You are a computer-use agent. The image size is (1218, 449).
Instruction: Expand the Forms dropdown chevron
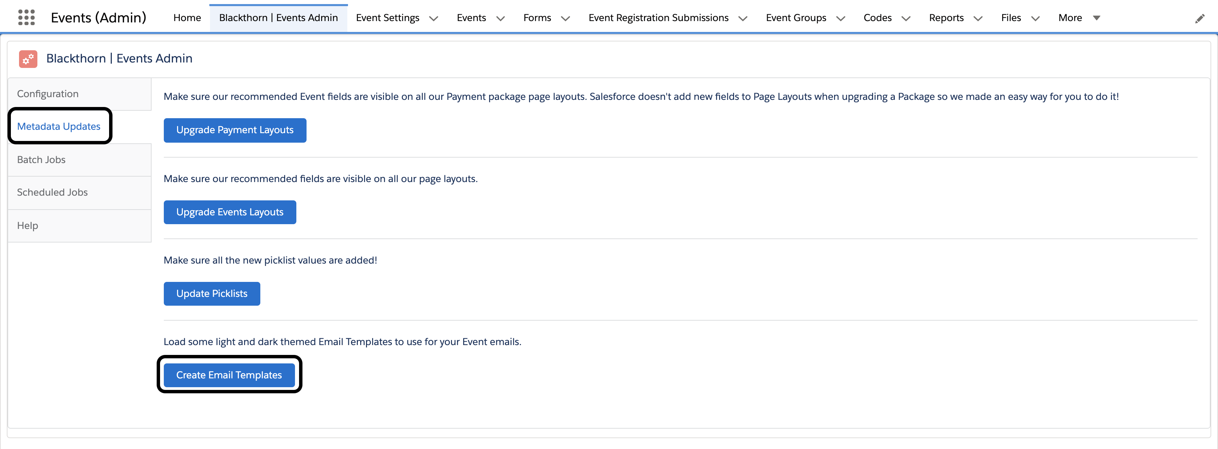565,18
